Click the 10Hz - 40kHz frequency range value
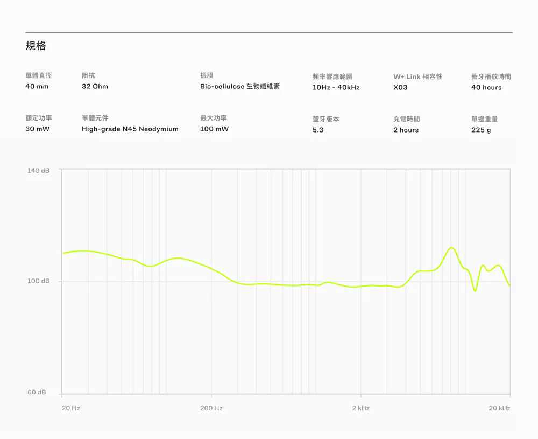Screen dimensions: 538x439 [336, 87]
